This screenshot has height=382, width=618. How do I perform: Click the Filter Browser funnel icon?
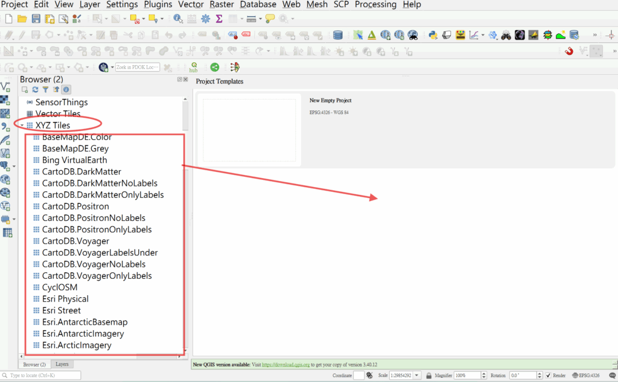[45, 89]
